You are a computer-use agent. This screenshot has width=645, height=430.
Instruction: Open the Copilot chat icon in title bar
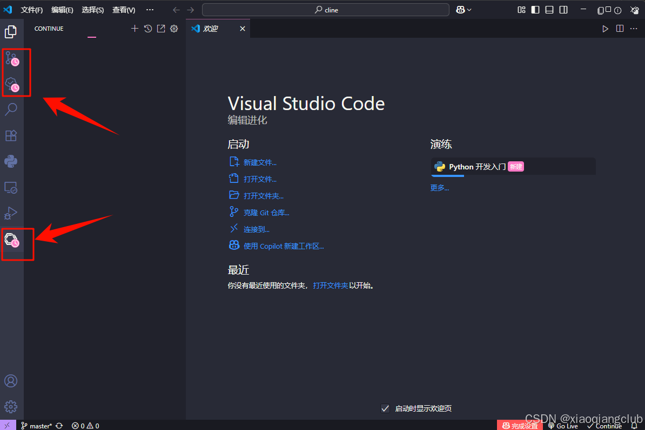coord(460,10)
